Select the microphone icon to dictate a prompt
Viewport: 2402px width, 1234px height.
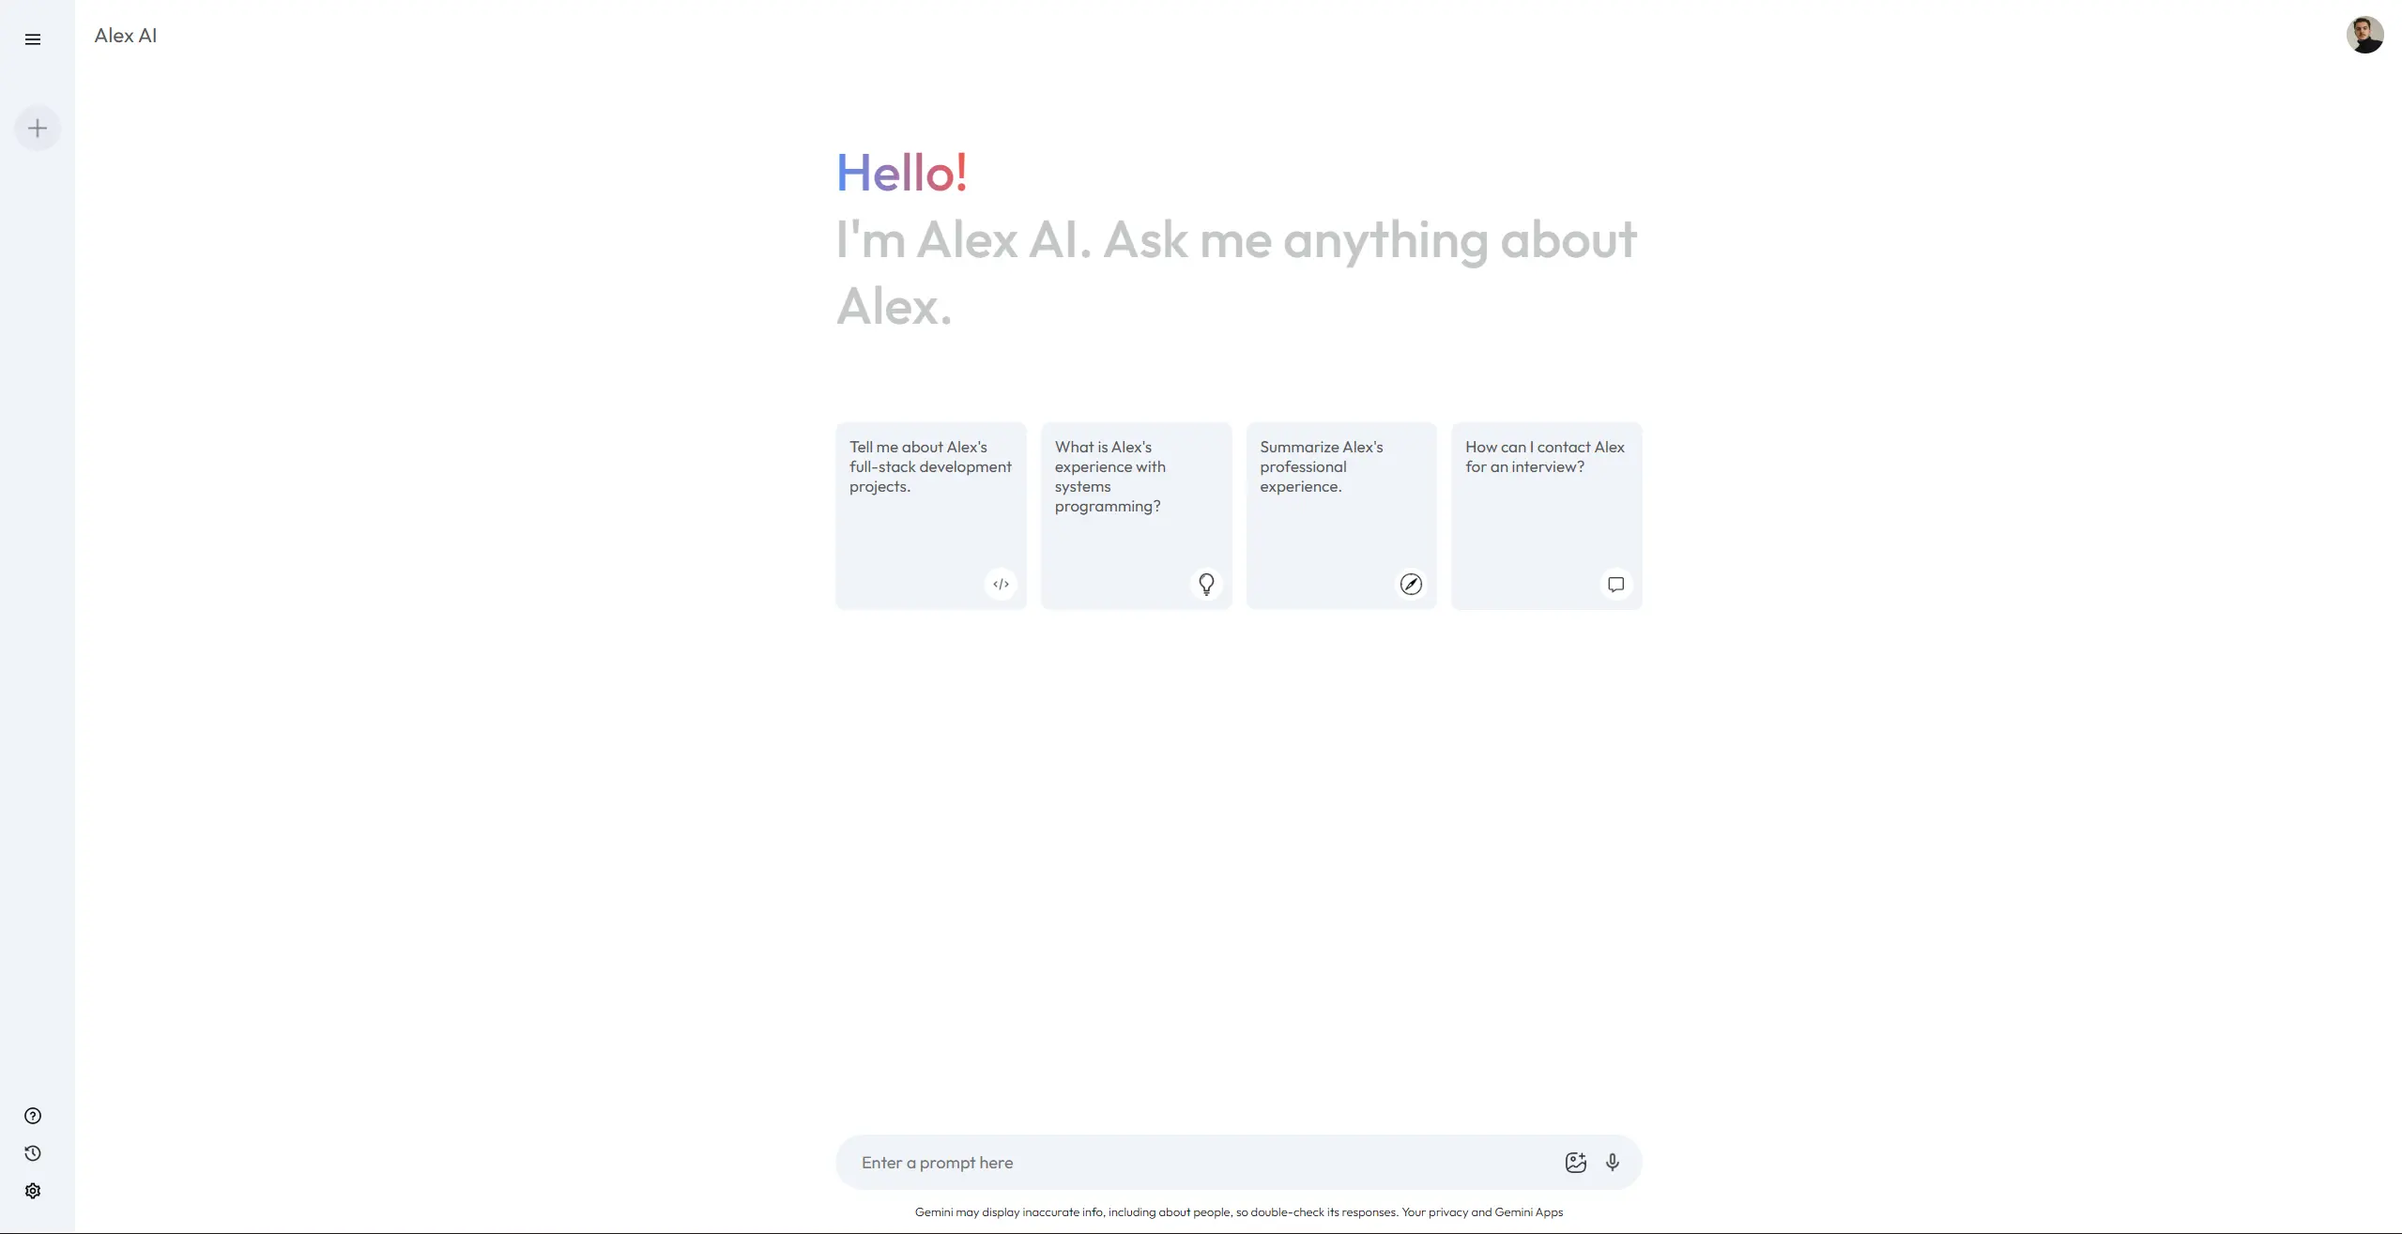pyautogui.click(x=1612, y=1162)
